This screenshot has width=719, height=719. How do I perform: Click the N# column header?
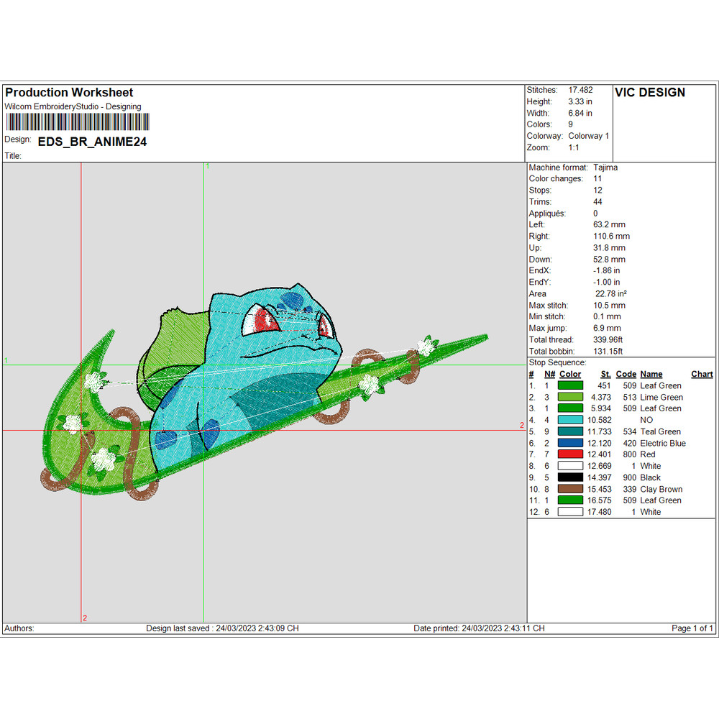point(549,374)
